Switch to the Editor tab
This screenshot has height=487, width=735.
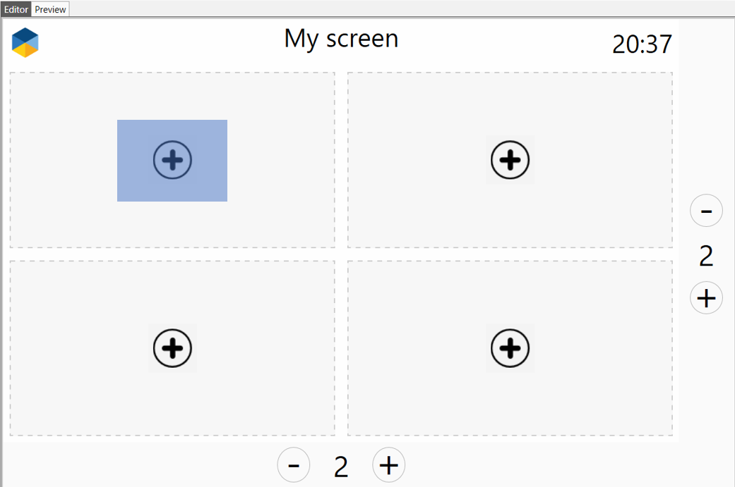click(16, 9)
